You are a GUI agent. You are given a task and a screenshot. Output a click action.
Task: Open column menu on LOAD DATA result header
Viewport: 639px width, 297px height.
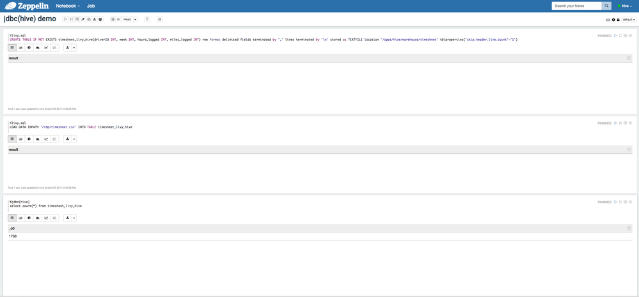click(629, 149)
